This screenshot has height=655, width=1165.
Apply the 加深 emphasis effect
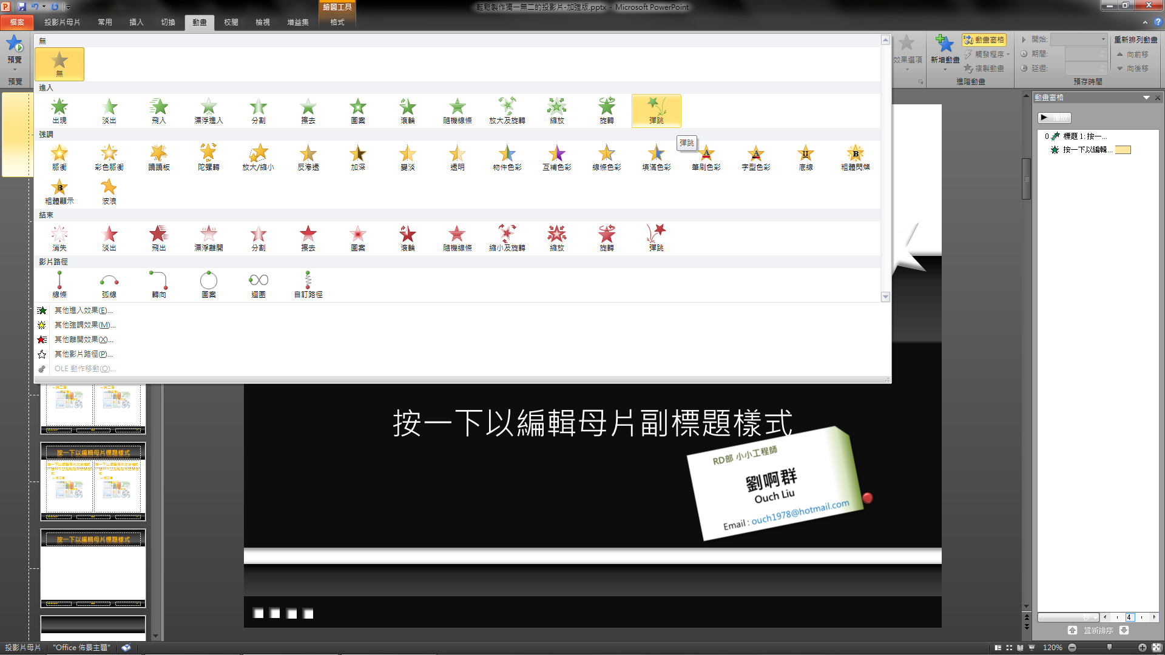tap(358, 158)
